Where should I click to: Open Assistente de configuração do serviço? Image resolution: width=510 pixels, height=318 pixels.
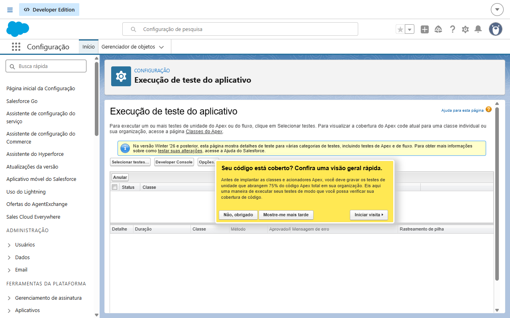tap(41, 117)
